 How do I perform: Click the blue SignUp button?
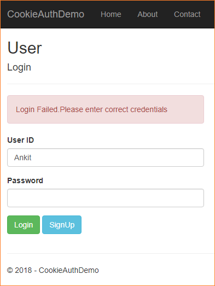(62, 225)
